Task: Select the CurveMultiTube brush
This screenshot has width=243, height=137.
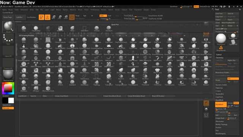Action: pos(36,46)
